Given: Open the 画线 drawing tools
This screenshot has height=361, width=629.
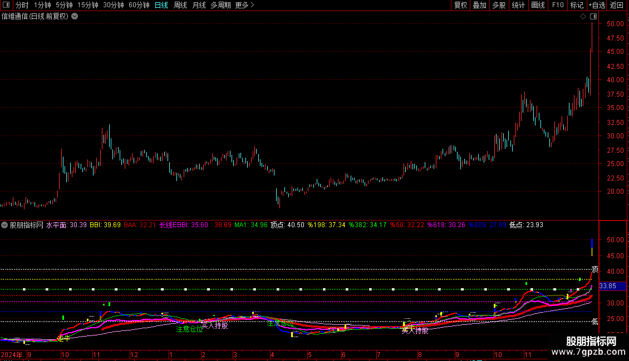Looking at the screenshot, I should [538, 6].
